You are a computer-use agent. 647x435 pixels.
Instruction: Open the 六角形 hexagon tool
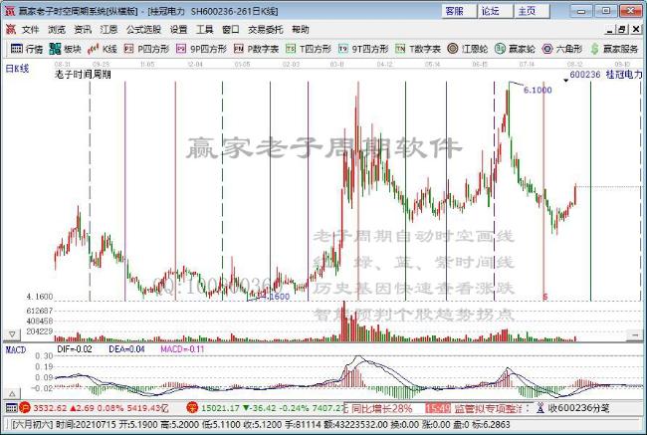pos(562,49)
